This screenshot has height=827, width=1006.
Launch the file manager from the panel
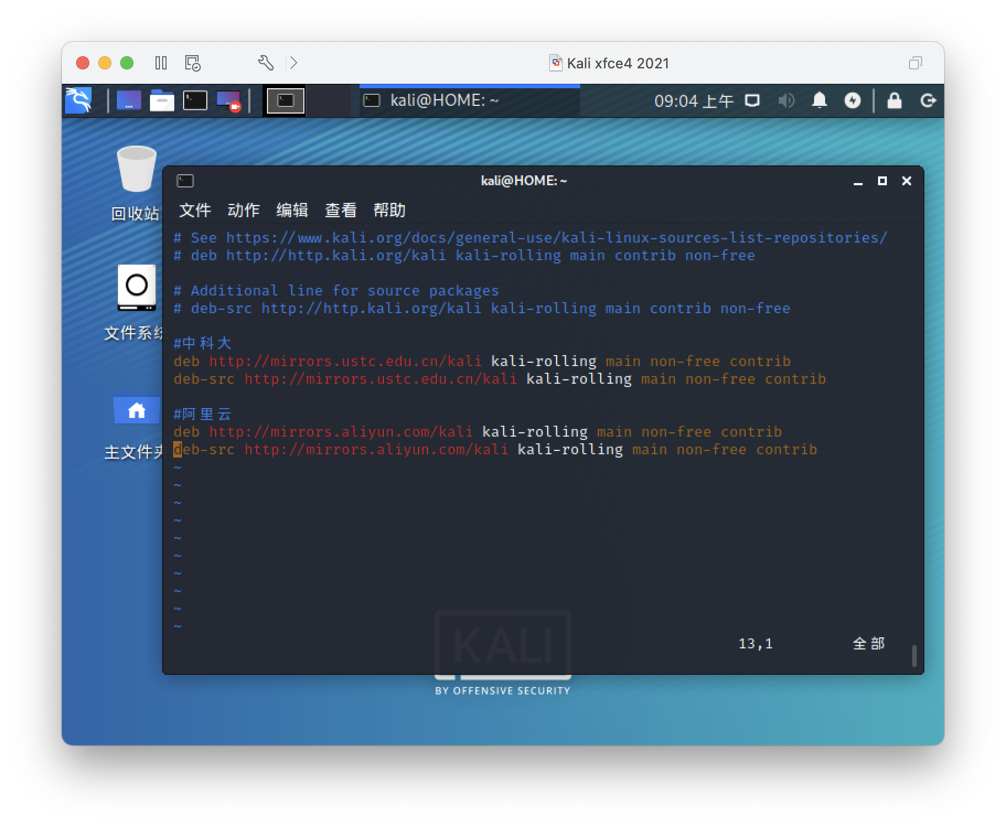pos(162,100)
